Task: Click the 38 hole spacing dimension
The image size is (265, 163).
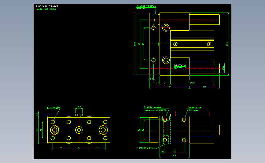Action: click(x=175, y=152)
